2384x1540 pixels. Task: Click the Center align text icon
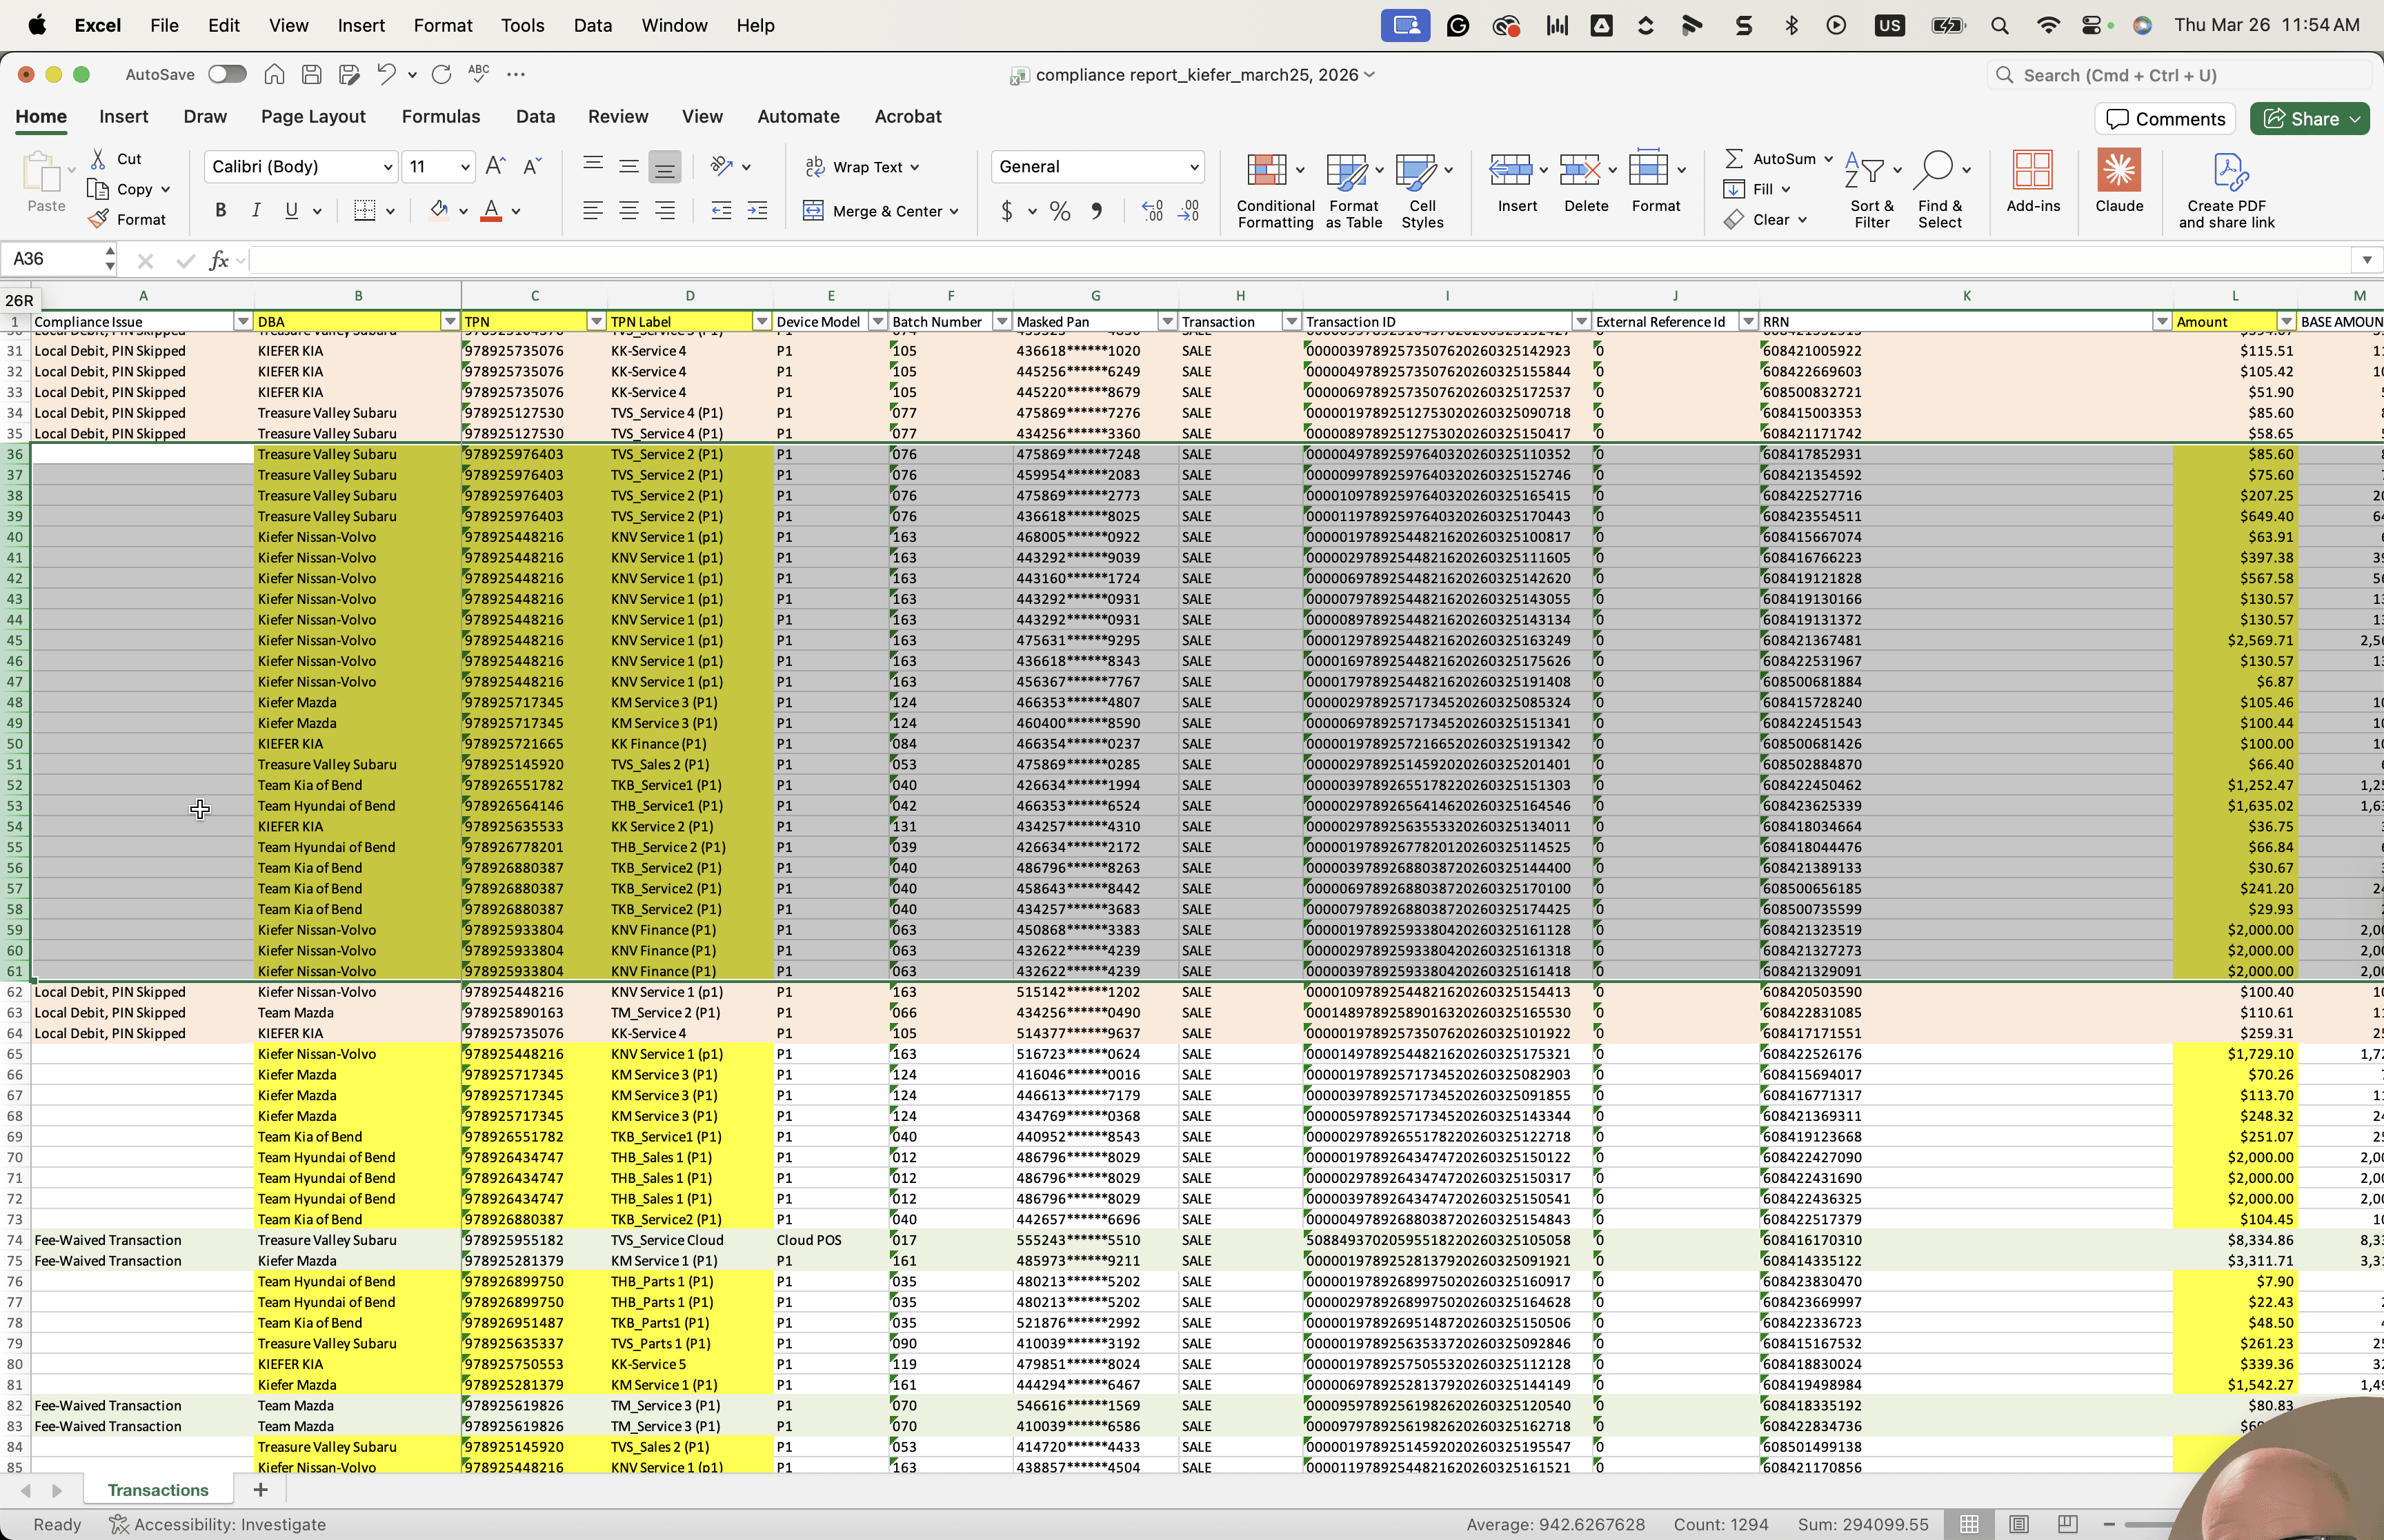(628, 210)
